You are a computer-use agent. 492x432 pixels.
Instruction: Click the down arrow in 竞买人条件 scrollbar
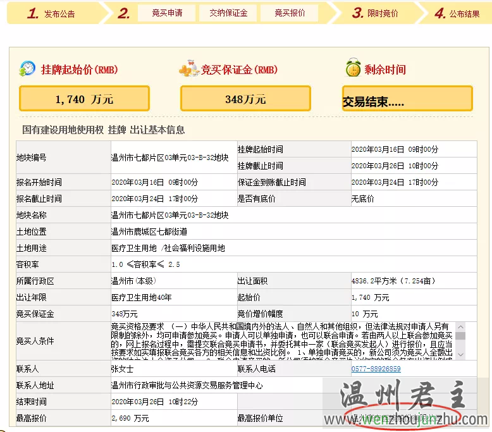(460, 355)
